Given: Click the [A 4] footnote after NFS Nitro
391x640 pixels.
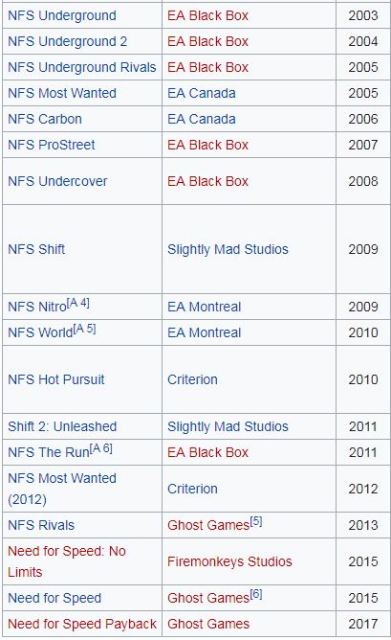Looking at the screenshot, I should [x=78, y=303].
